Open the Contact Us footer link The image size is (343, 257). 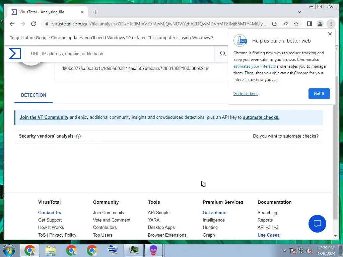click(50, 212)
